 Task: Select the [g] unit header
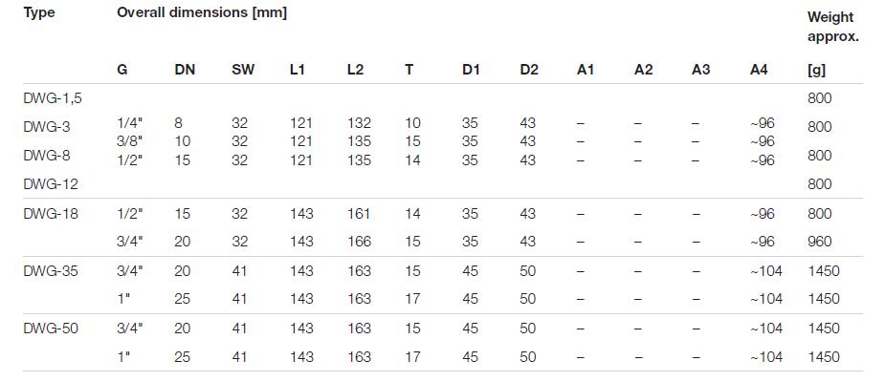(x=817, y=71)
